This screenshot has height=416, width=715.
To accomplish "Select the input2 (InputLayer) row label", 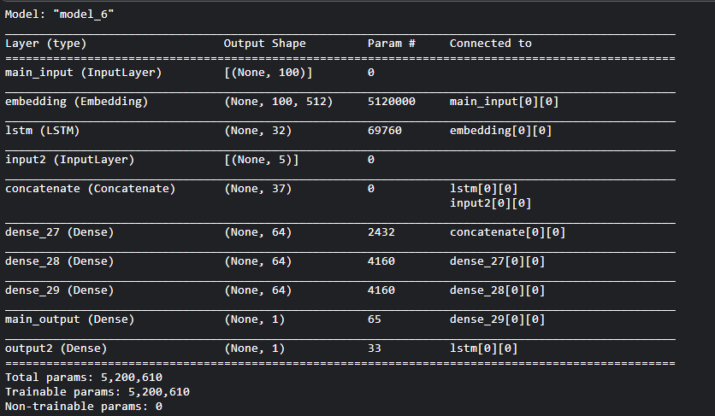I will coord(69,160).
